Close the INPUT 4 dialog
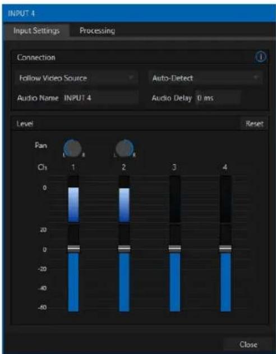Screen dimensions: 276x354 [248, 344]
